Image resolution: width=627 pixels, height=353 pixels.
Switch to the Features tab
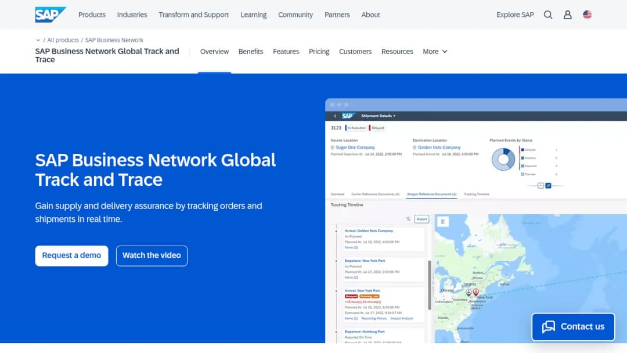pos(286,52)
